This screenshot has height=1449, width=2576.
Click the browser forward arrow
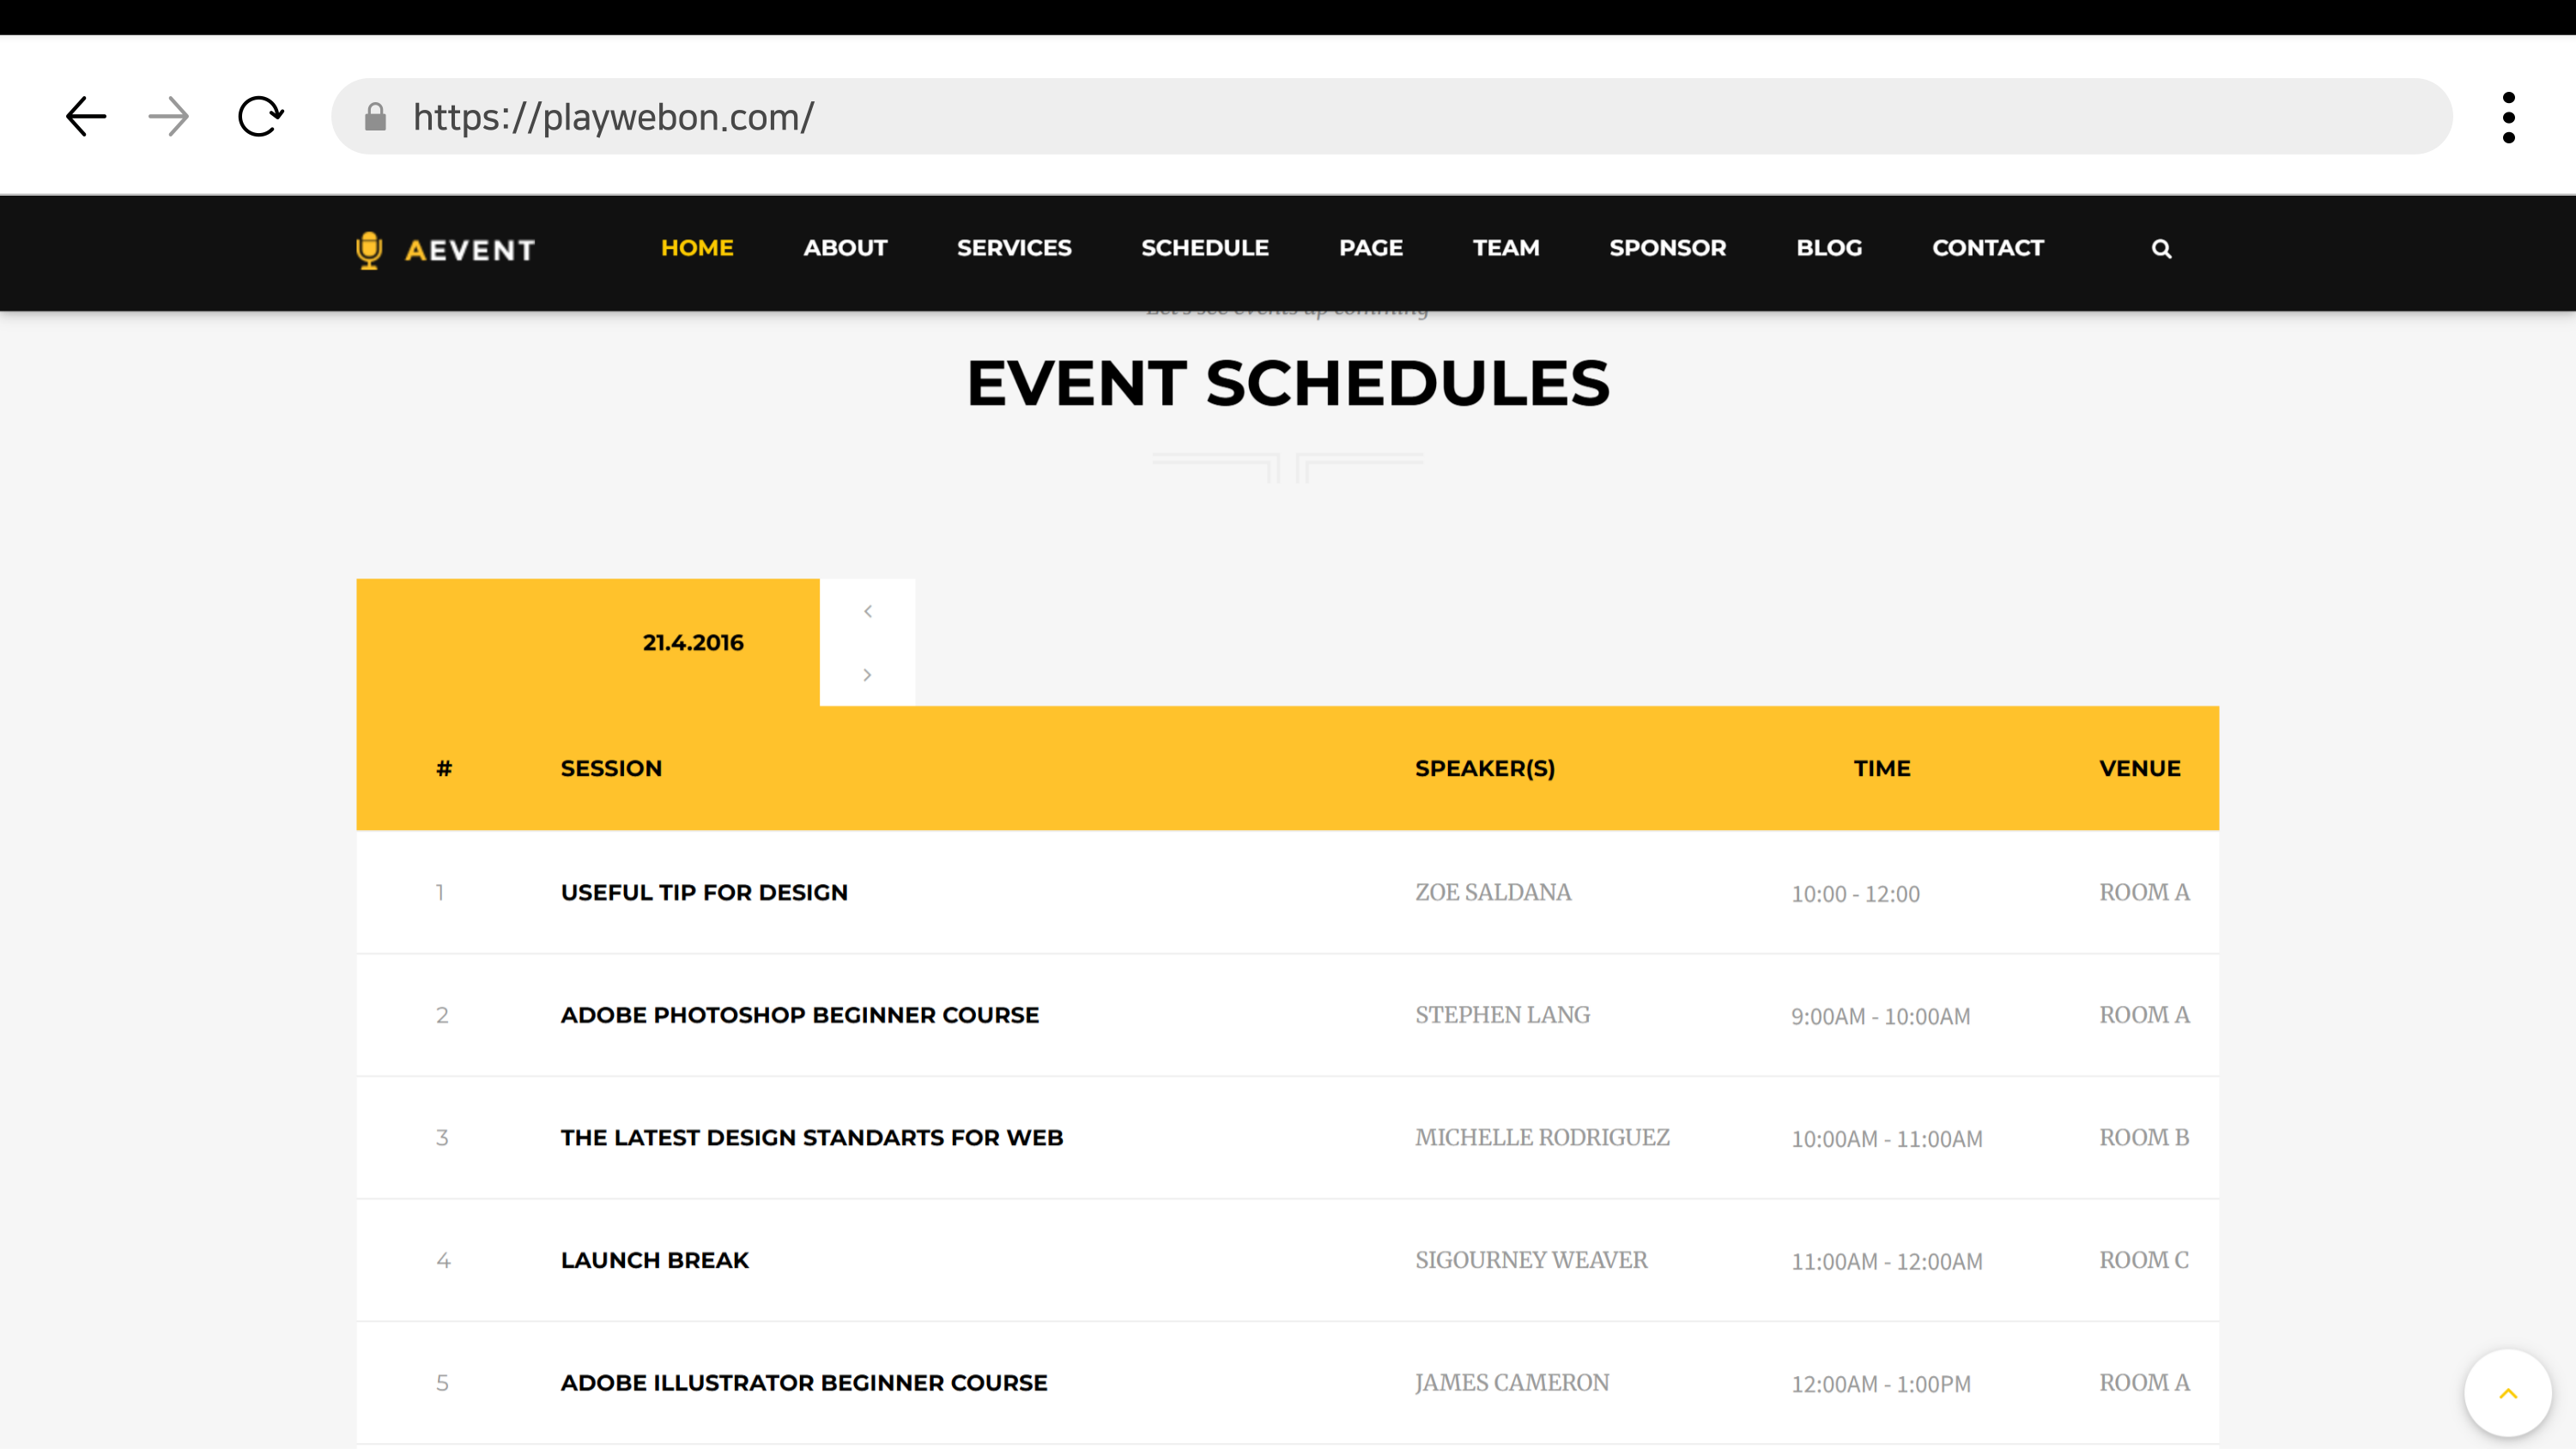pyautogui.click(x=168, y=117)
